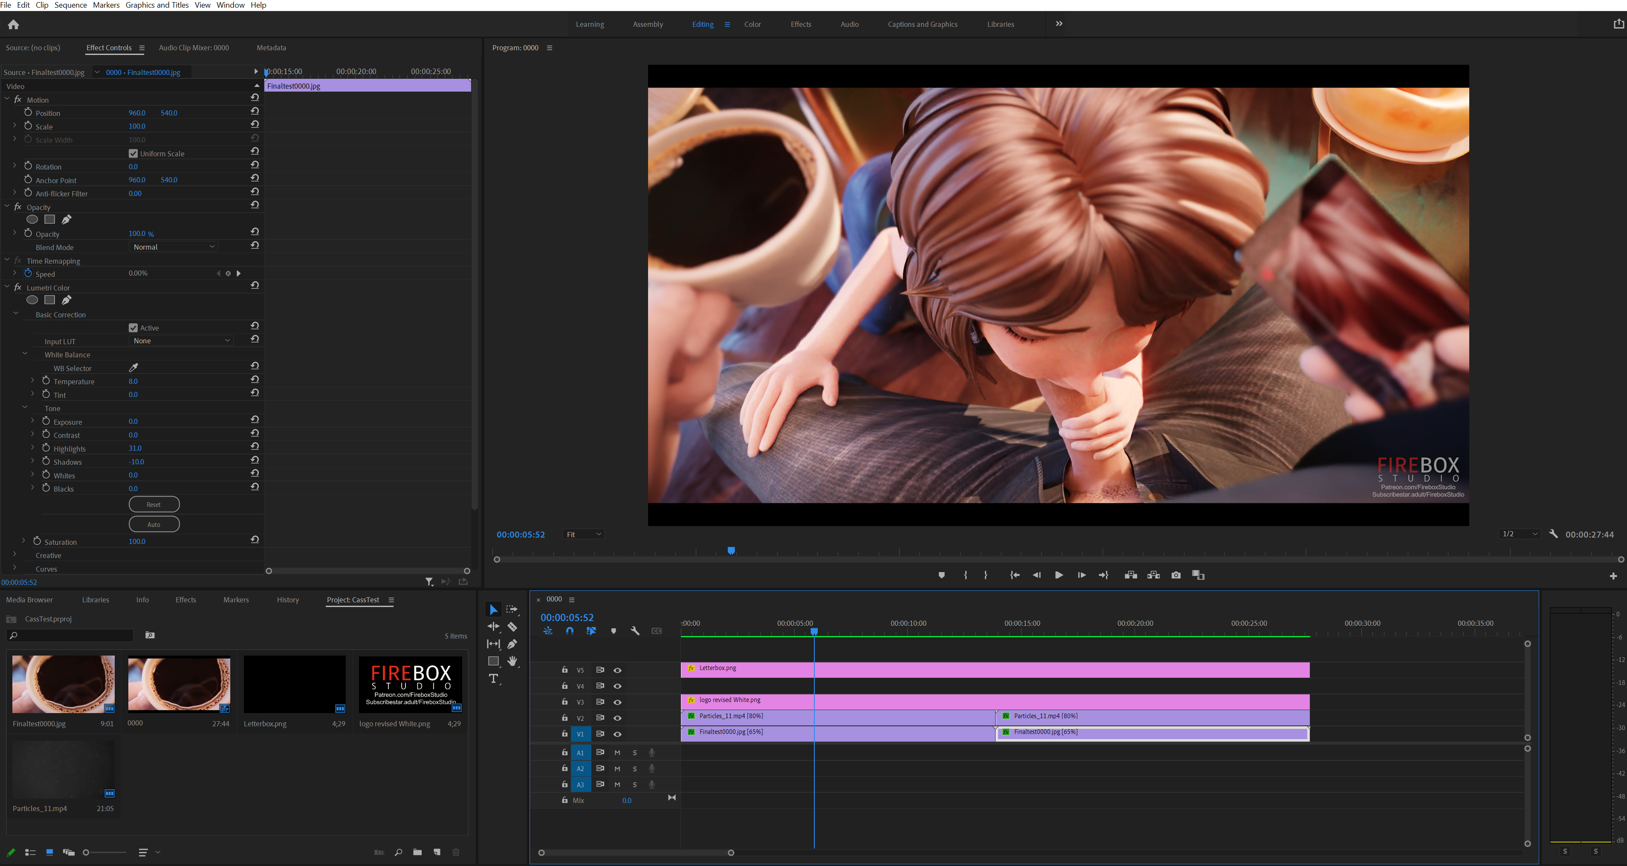
Task: Choose the Rectangle tool
Action: [493, 661]
